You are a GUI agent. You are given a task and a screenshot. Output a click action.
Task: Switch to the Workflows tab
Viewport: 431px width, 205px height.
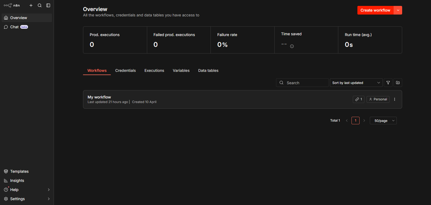coord(97,70)
